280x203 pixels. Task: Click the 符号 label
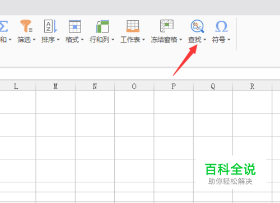219,40
